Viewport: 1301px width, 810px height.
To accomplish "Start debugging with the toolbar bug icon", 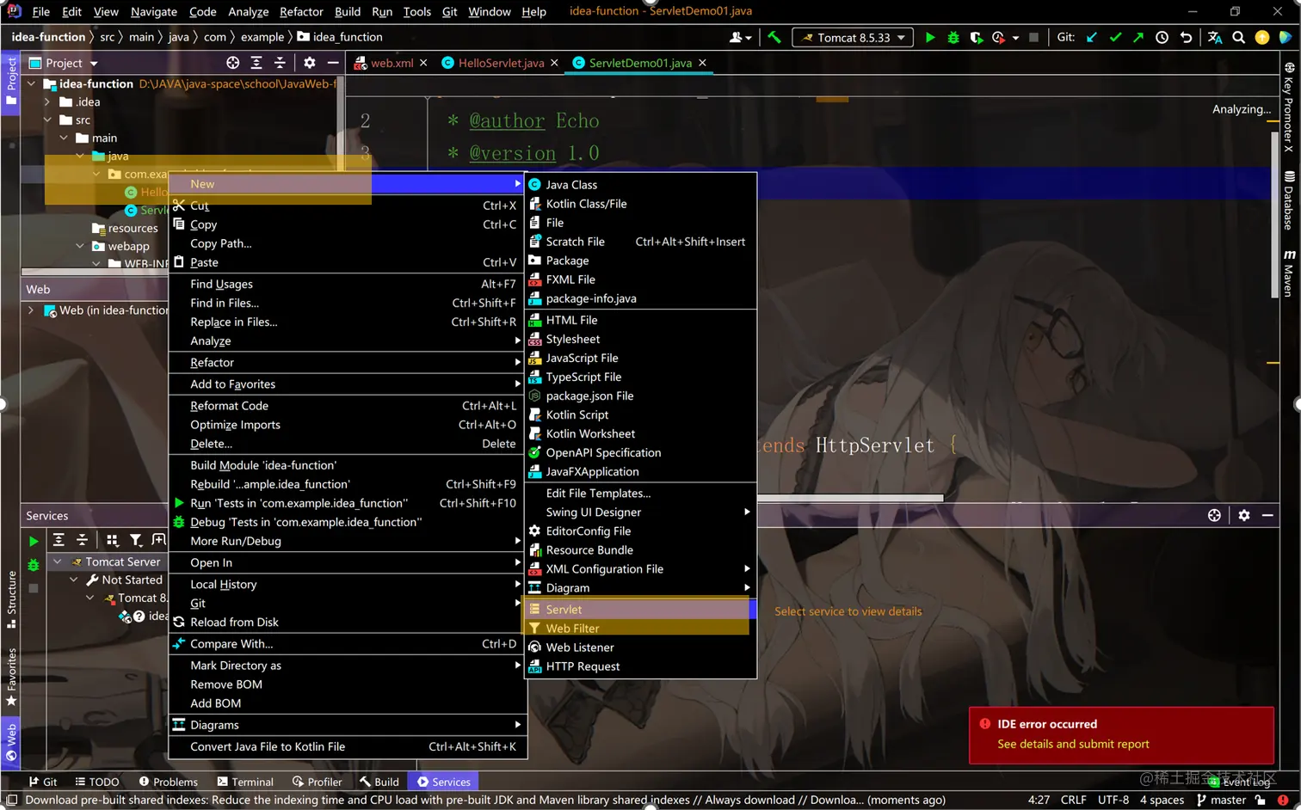I will (x=953, y=37).
